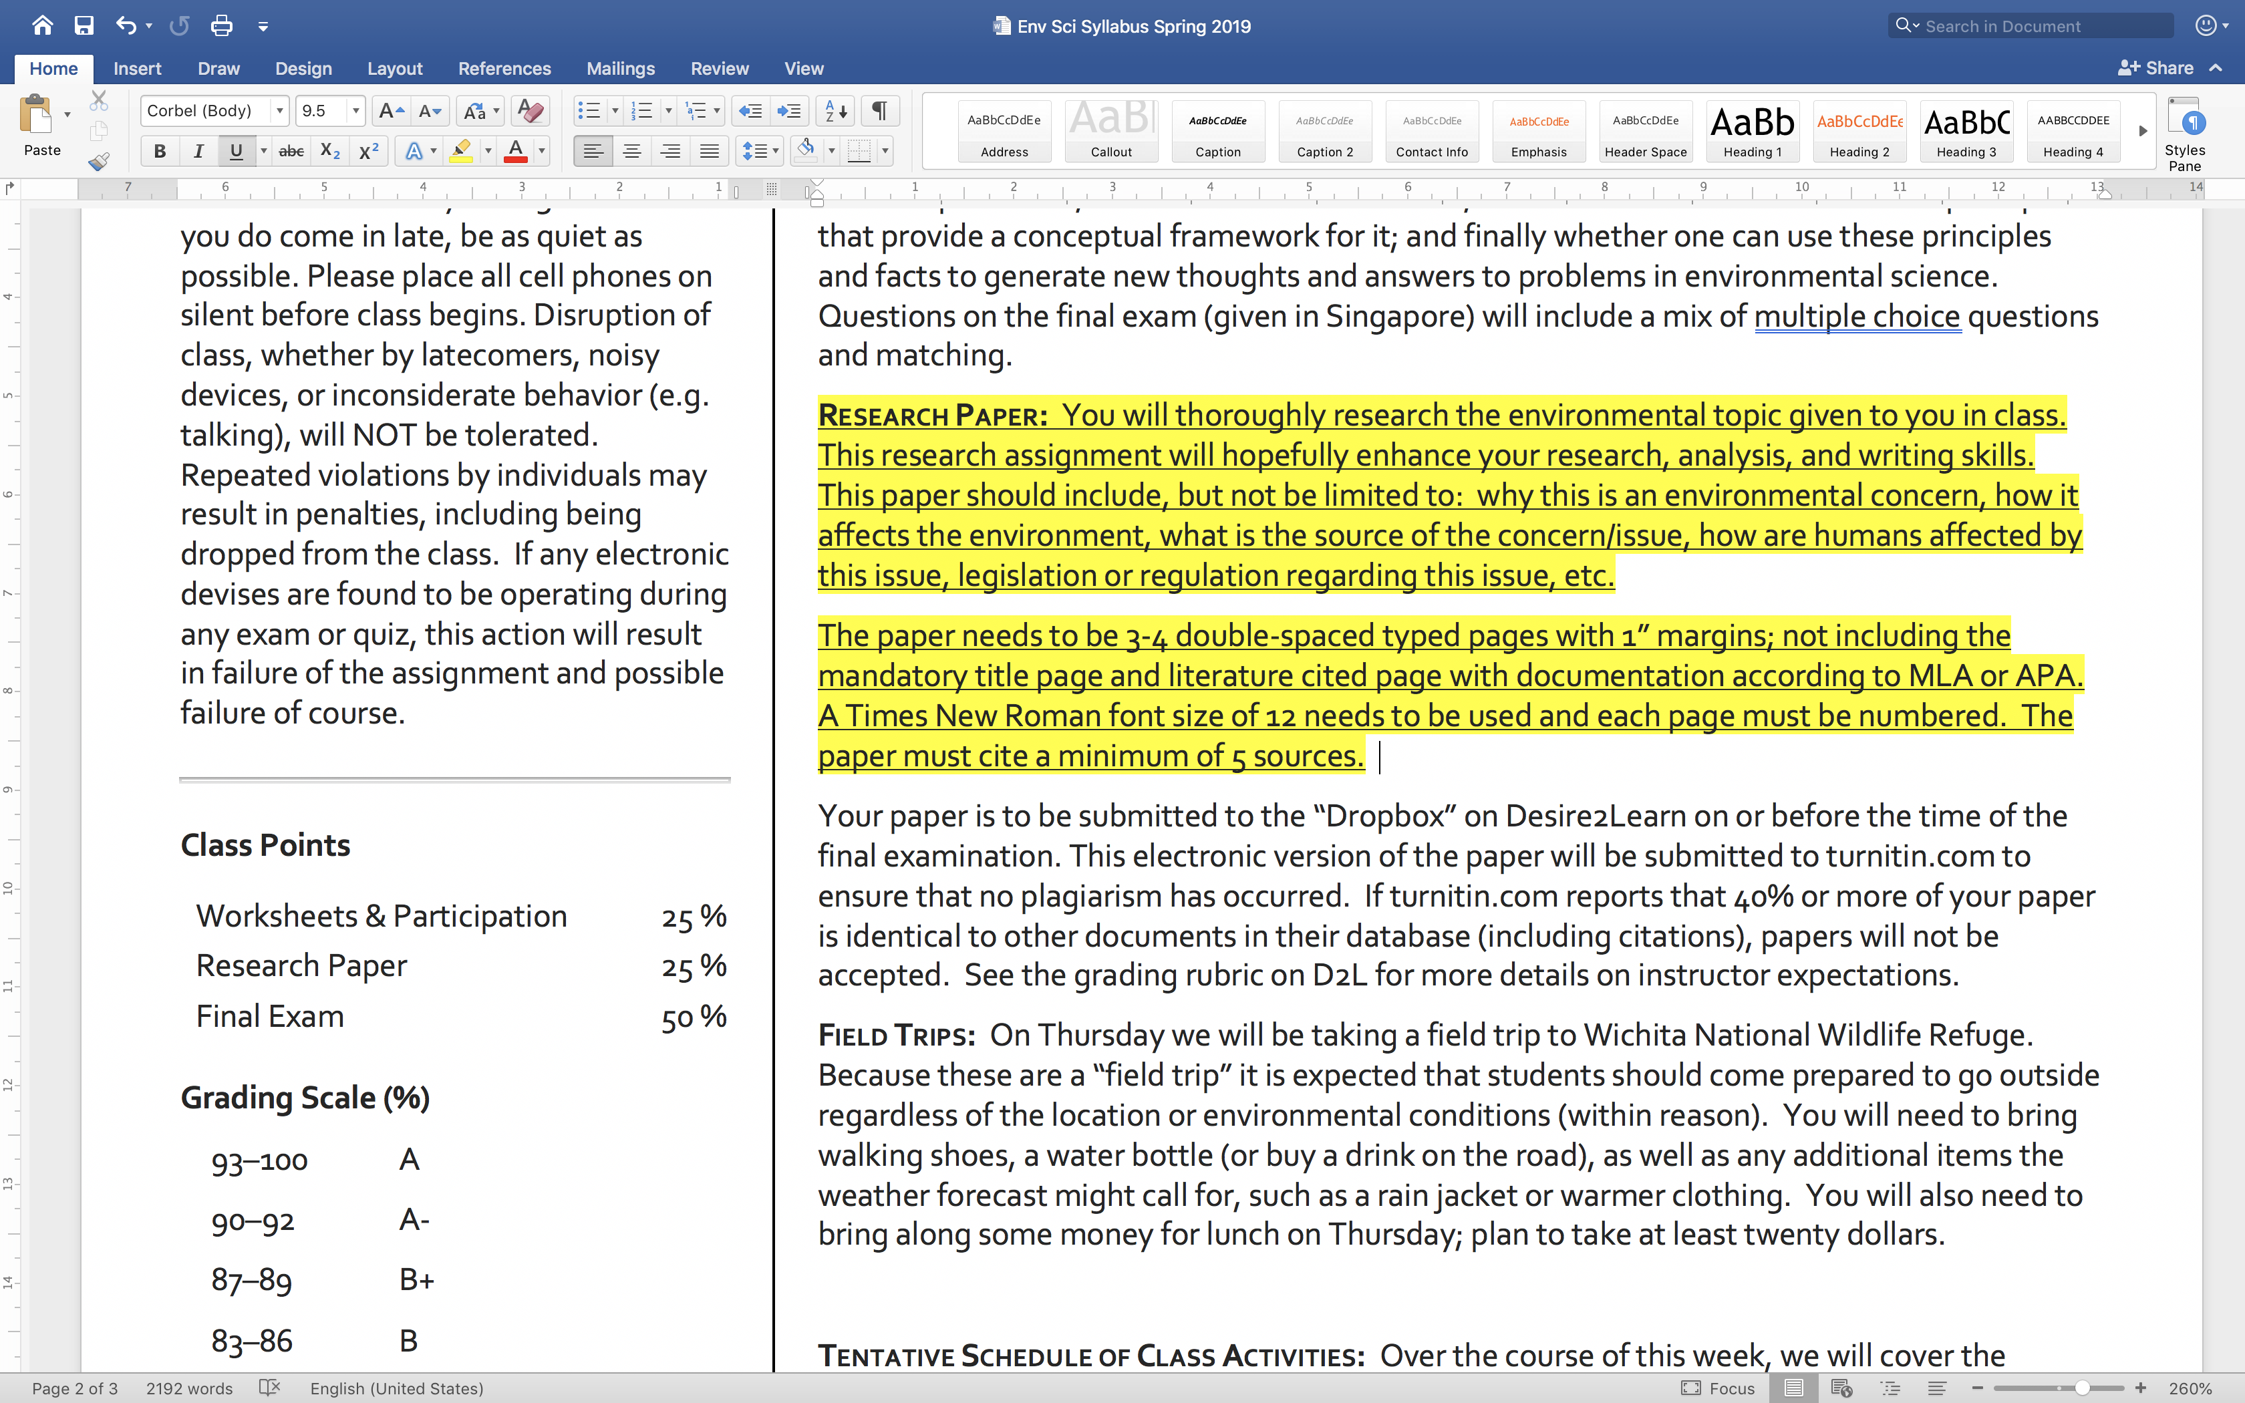Screen dimensions: 2245x1403
Task: Toggle strikethrough formatting
Action: (x=291, y=151)
